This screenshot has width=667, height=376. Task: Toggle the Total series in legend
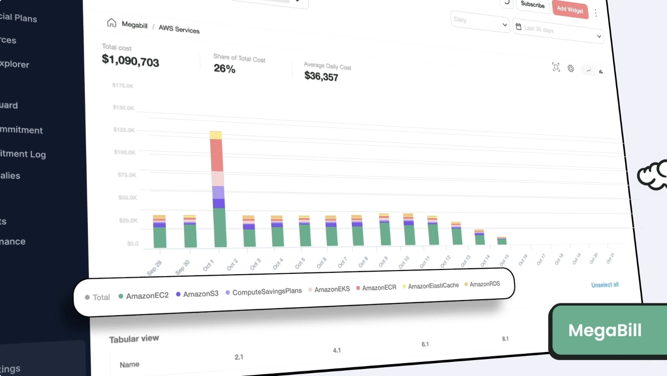[97, 297]
